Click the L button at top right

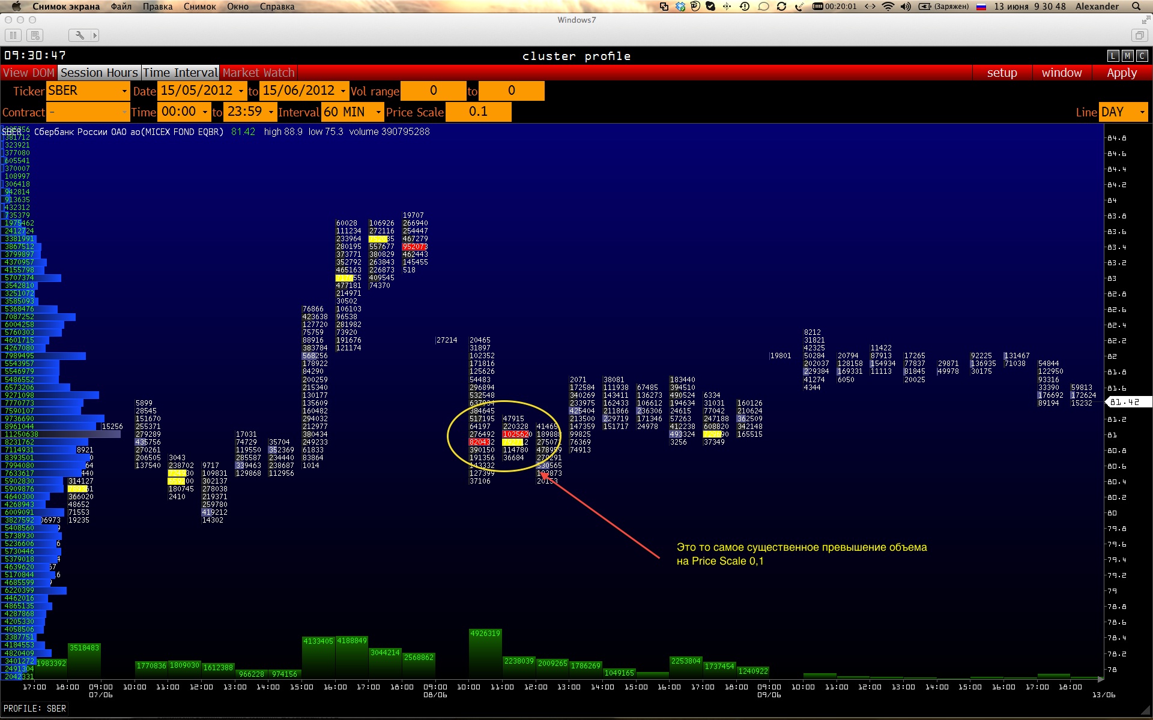coord(1113,56)
